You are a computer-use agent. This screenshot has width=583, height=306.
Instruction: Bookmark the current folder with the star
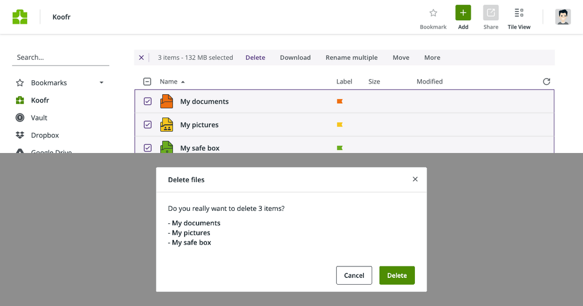click(433, 13)
